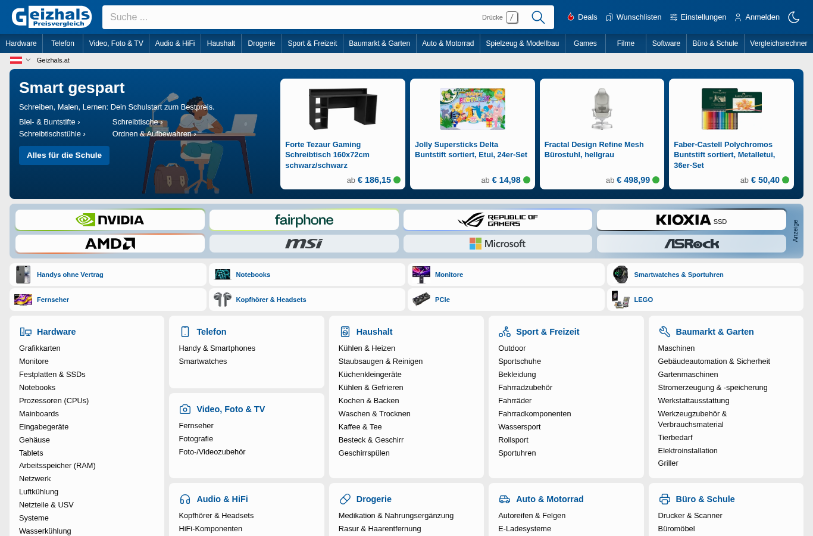The image size is (813, 536).
Task: Follow the Ordnen & Aufbewahren link
Action: pyautogui.click(x=154, y=134)
